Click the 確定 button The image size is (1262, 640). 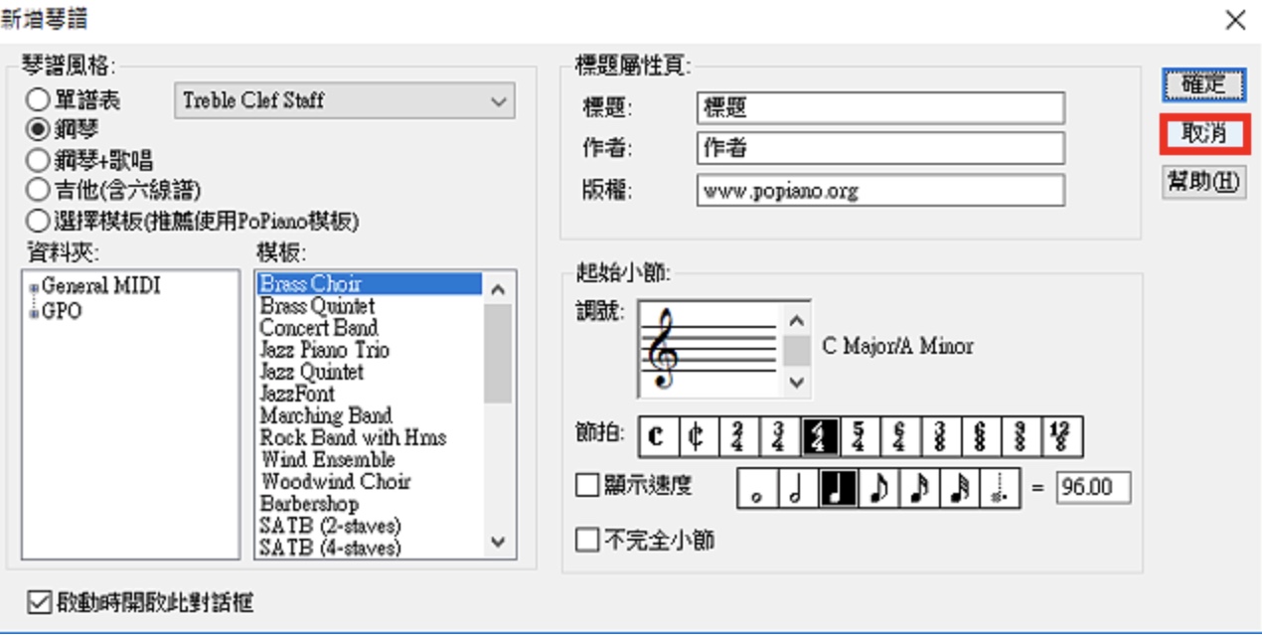click(1203, 84)
